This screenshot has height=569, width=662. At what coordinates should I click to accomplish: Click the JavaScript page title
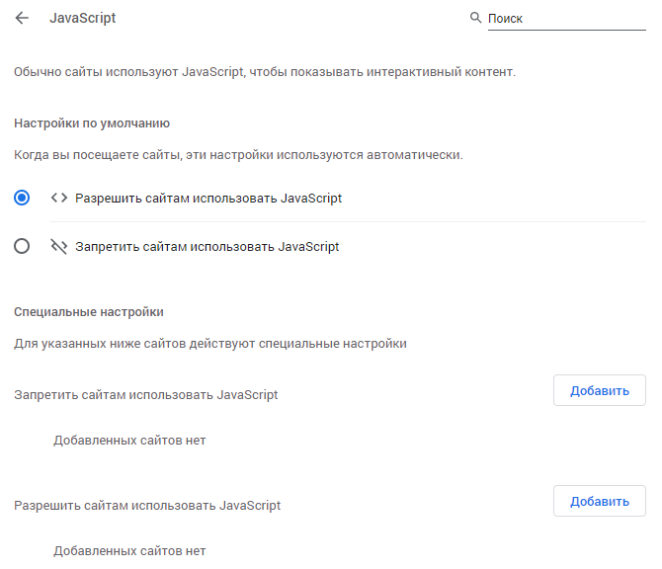pyautogui.click(x=83, y=18)
